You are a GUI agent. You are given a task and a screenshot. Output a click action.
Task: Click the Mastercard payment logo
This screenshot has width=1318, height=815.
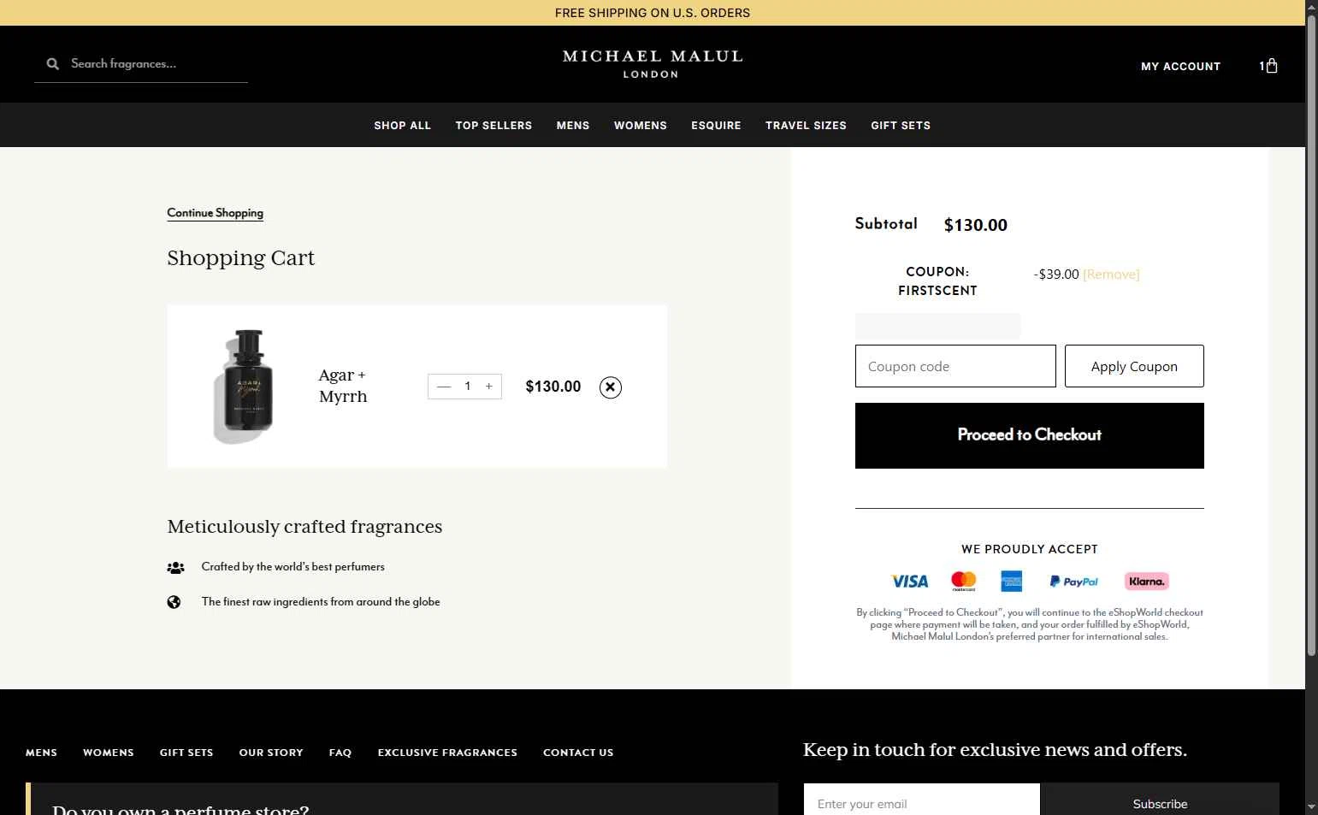[963, 582]
